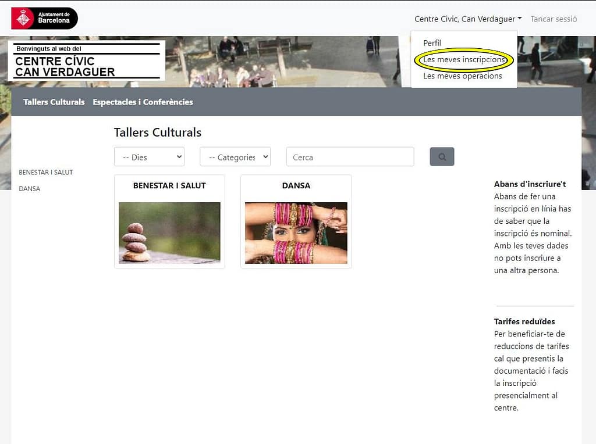Choose Les meves inscripcions menu entry
This screenshot has height=444, width=596.
pyautogui.click(x=463, y=59)
